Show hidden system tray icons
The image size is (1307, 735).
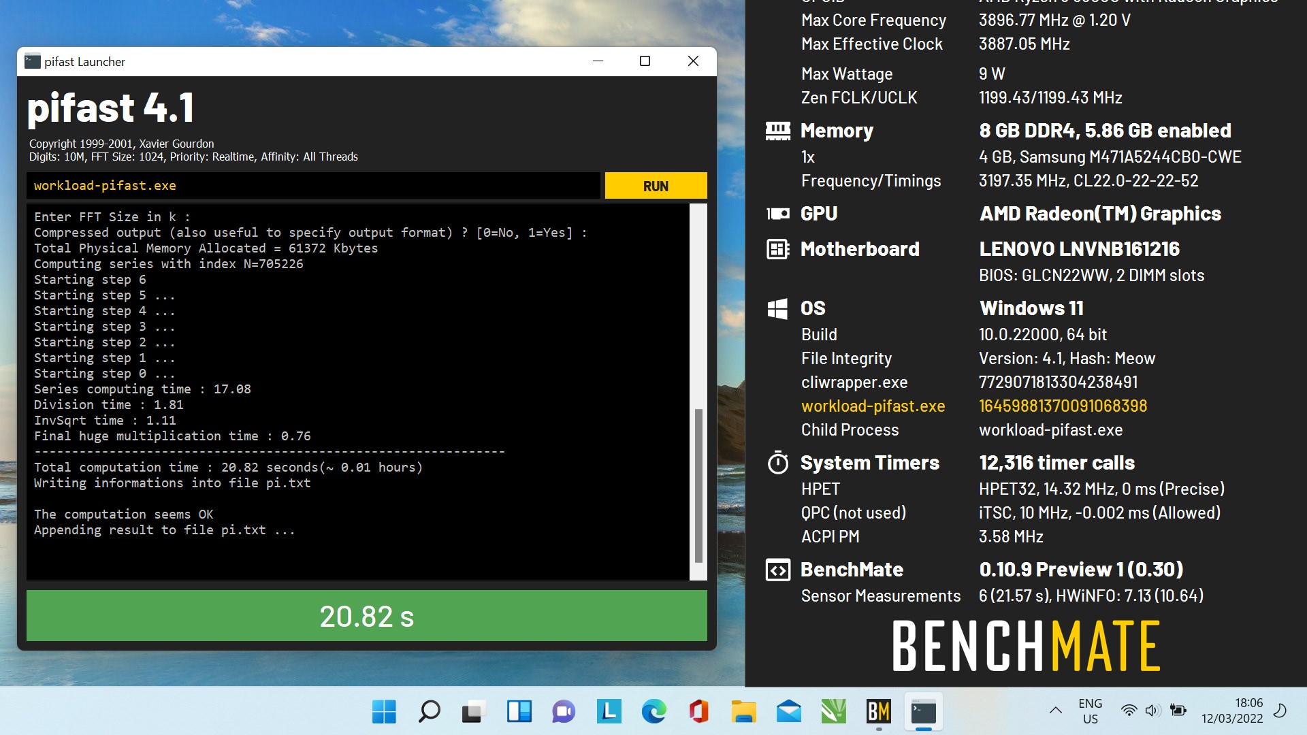(1055, 710)
